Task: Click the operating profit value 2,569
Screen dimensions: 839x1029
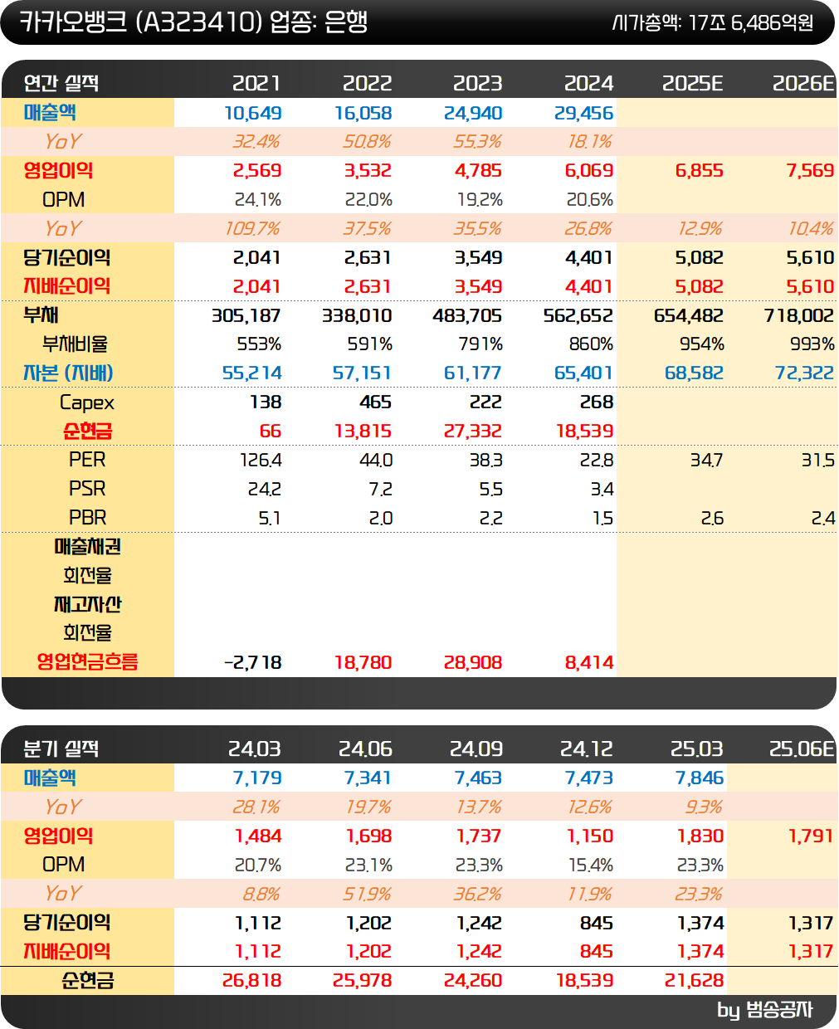Action: [x=257, y=171]
